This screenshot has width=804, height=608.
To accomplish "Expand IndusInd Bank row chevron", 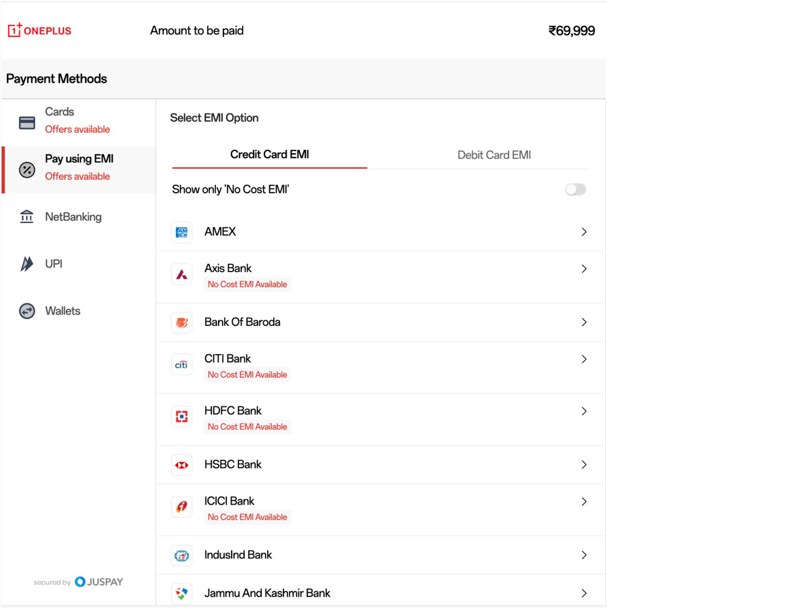I will point(584,555).
